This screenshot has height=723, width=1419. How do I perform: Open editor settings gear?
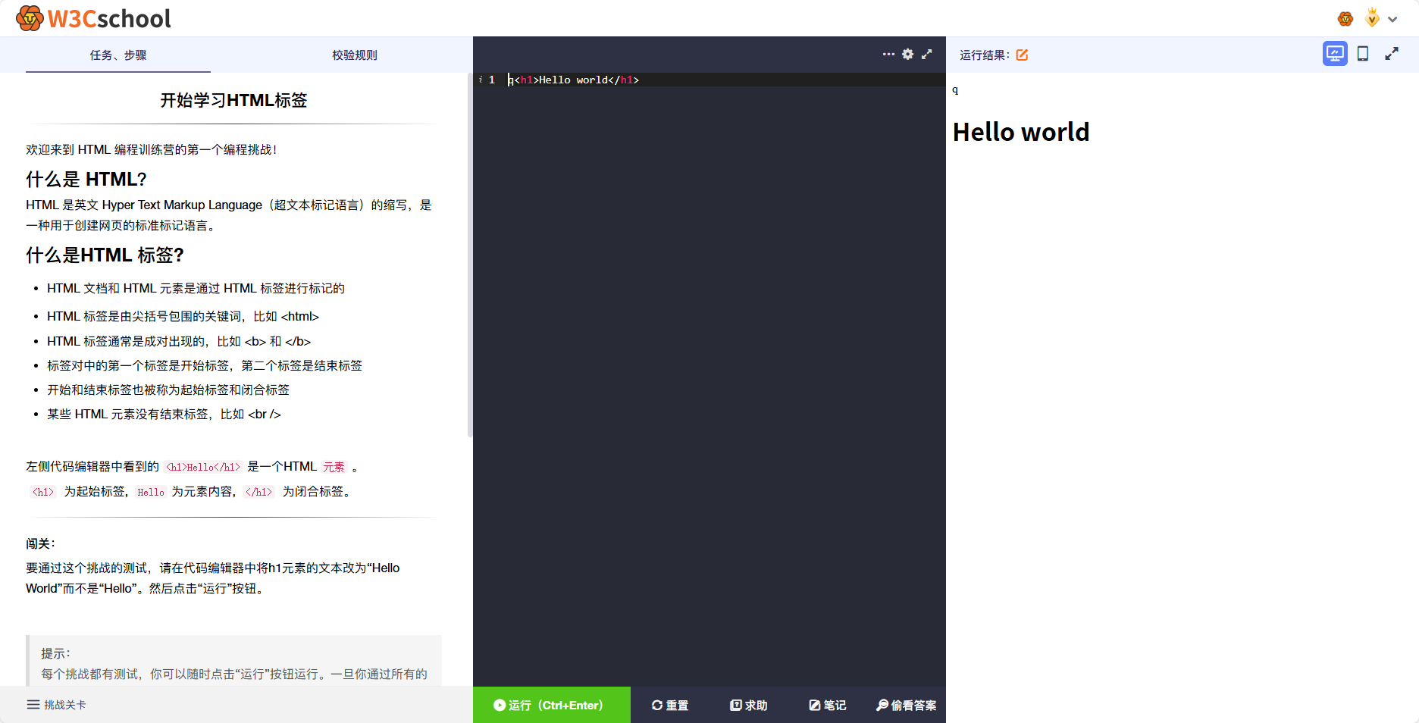[907, 54]
